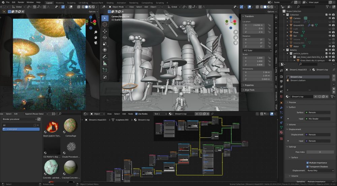Toggle fake user shield for Shroom's top material
This screenshot has height=186, width=337.
(x=319, y=97)
